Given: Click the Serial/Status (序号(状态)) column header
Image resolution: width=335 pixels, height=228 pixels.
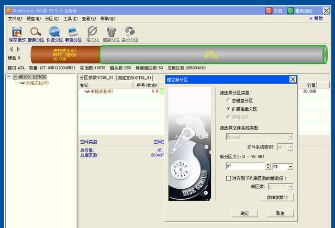Looking at the screenshot, I should (147, 85).
